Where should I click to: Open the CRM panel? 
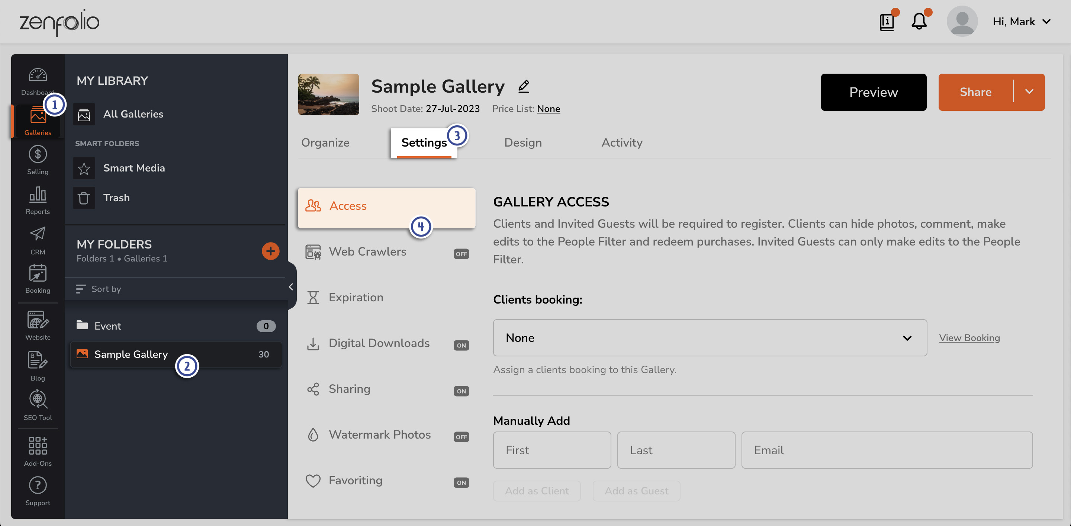(x=38, y=239)
